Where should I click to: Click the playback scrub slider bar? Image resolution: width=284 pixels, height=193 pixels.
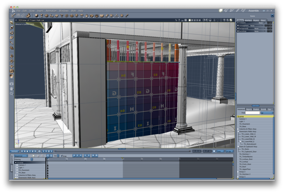tap(123, 151)
